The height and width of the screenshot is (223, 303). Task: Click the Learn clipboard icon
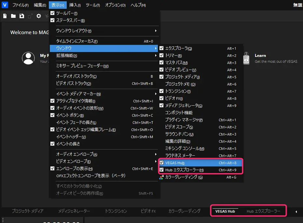[x=246, y=58]
